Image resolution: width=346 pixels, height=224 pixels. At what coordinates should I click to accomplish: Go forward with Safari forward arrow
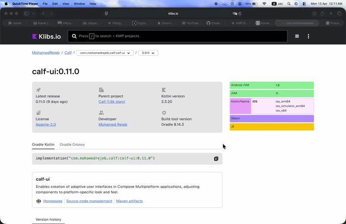pos(51,13)
